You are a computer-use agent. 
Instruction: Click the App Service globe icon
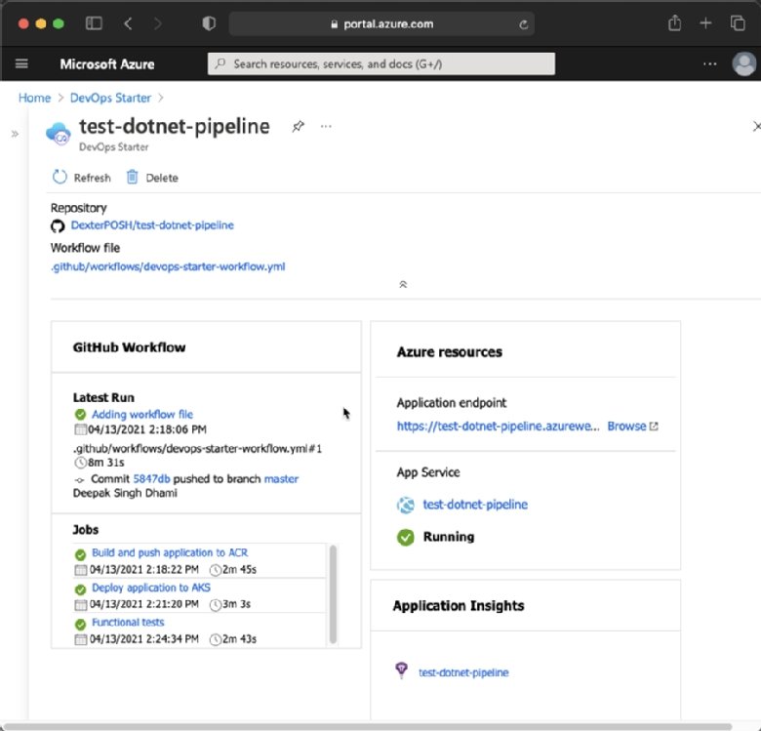406,505
